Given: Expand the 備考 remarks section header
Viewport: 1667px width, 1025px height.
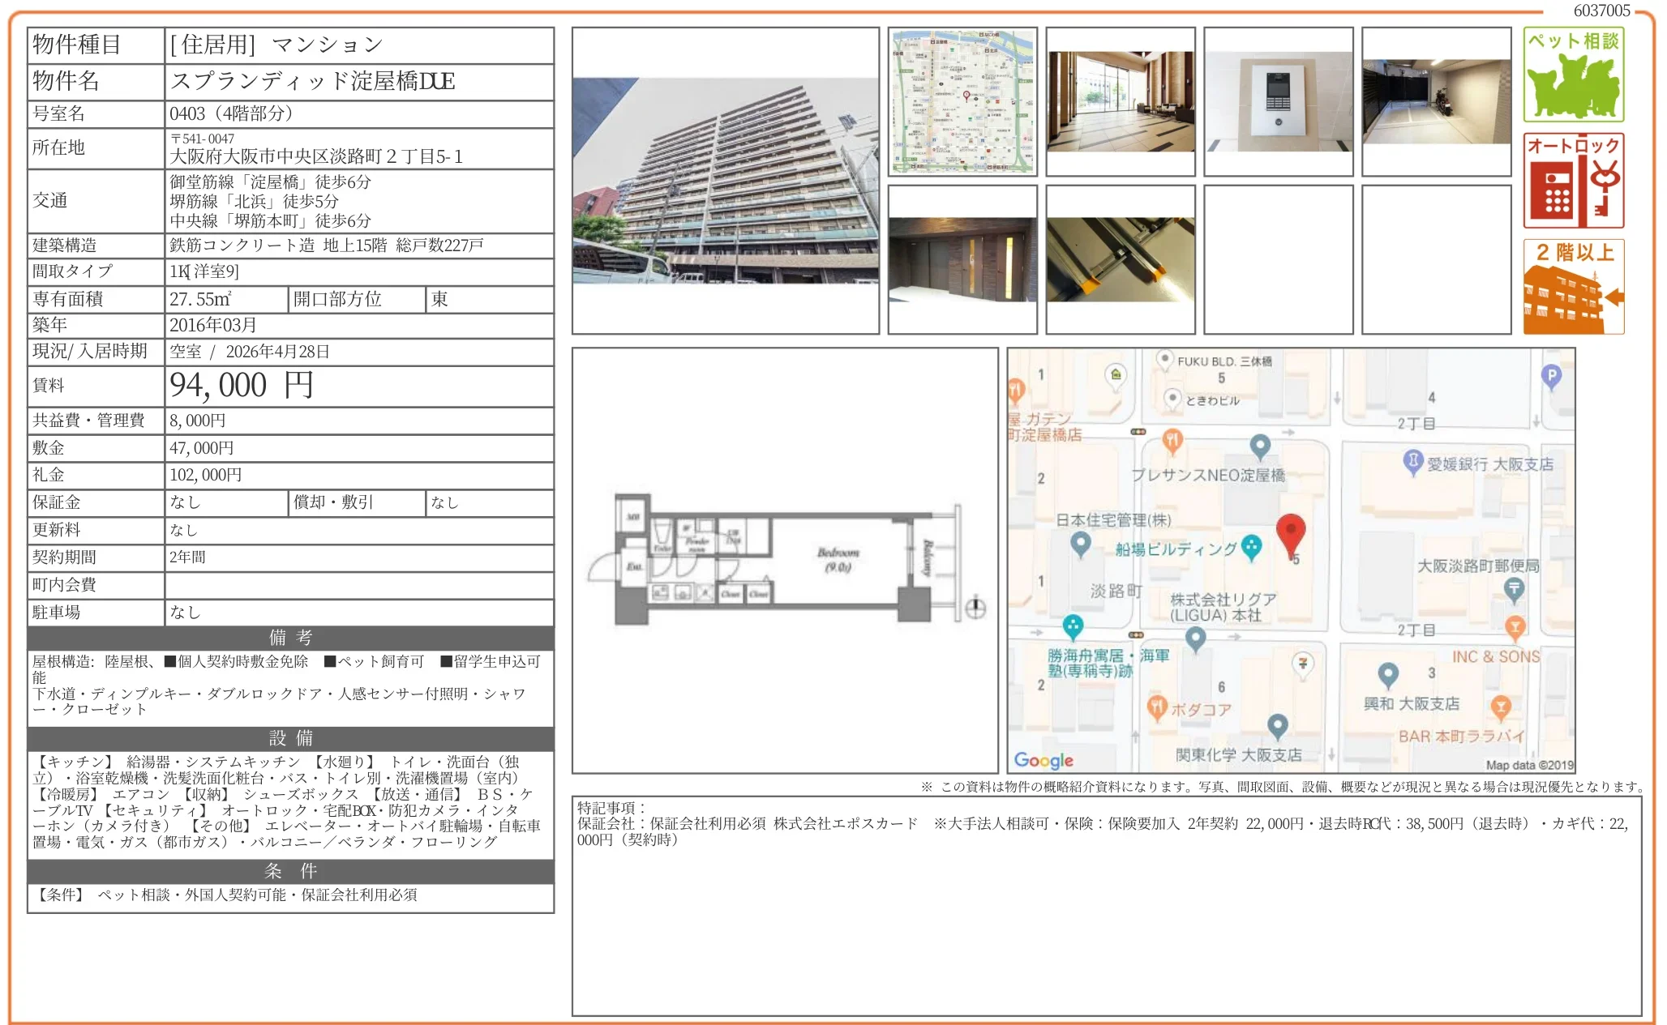Looking at the screenshot, I should click(x=289, y=638).
